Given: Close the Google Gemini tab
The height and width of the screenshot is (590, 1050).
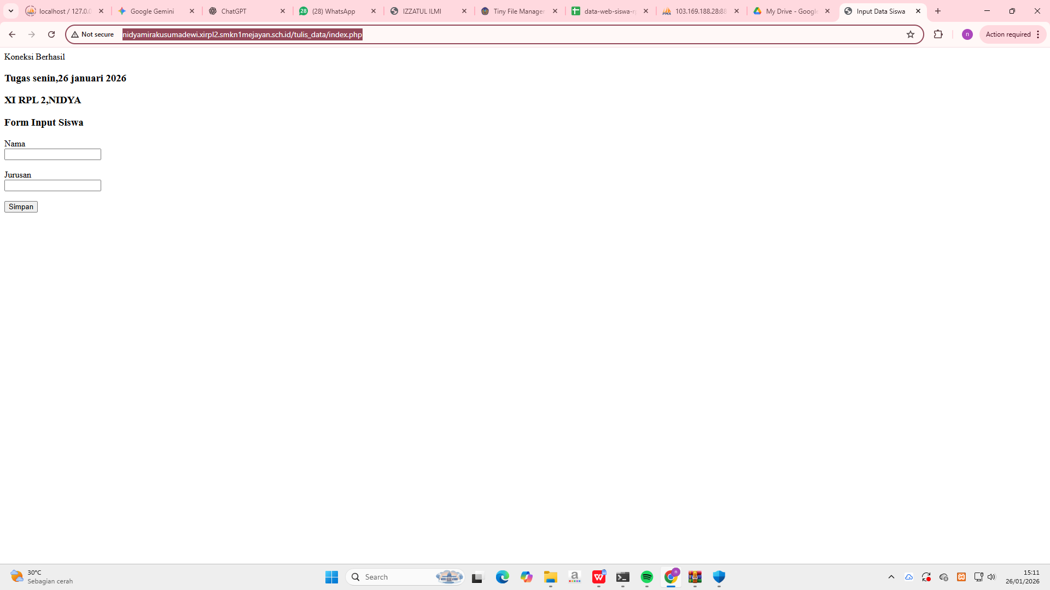Looking at the screenshot, I should (x=192, y=11).
